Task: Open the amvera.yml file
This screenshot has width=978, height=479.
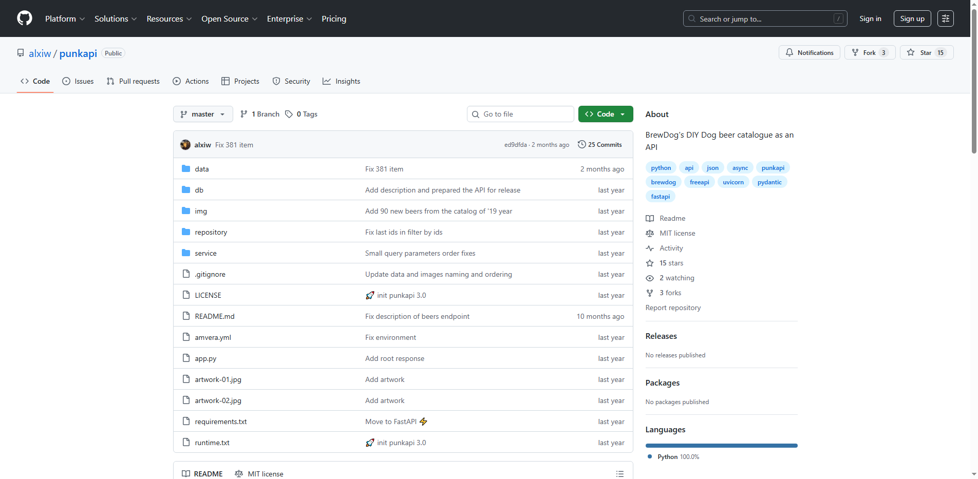Action: click(213, 337)
